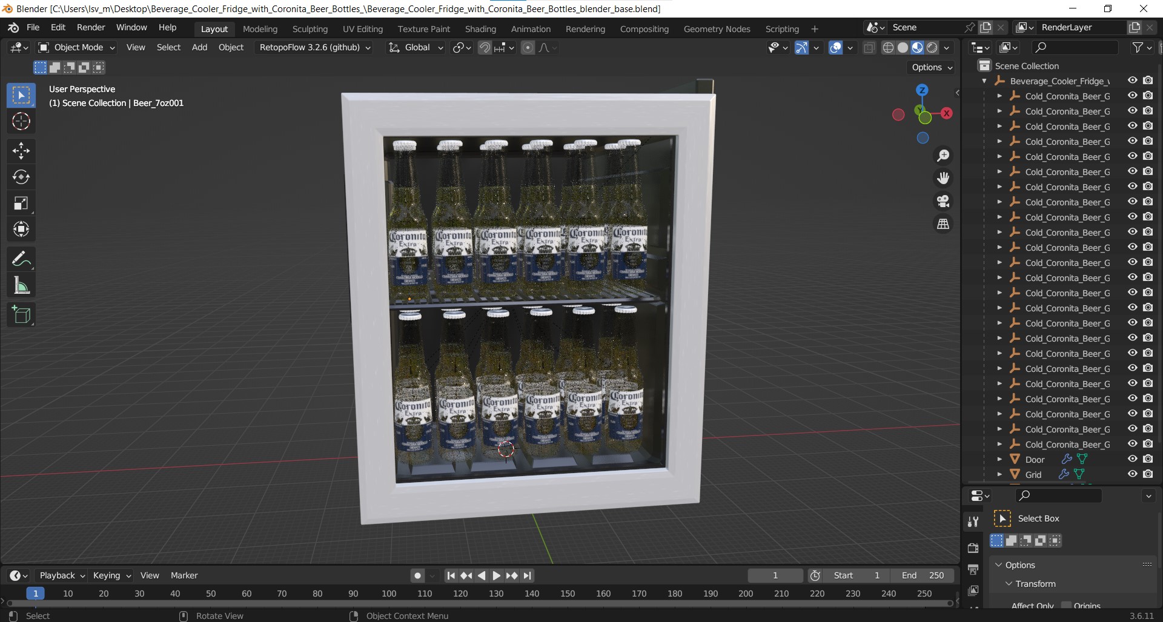Toggle snapping magnet
This screenshot has width=1163, height=622.
click(485, 48)
